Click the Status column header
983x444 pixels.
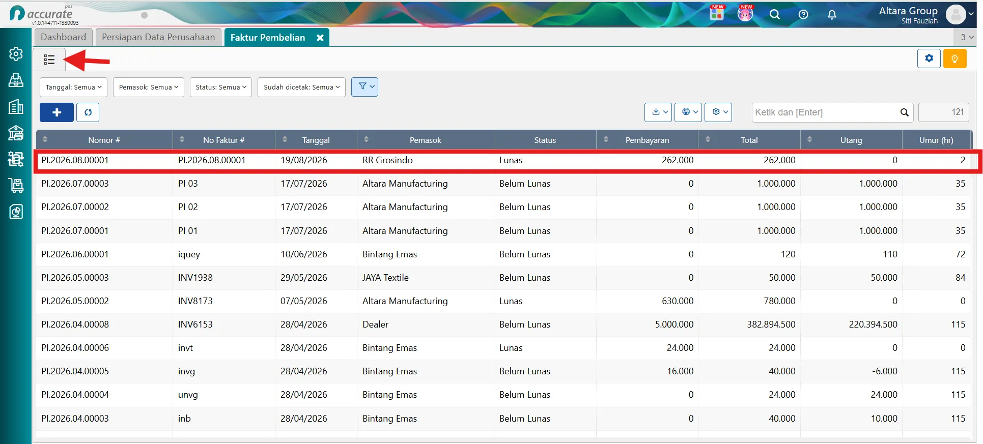click(545, 140)
